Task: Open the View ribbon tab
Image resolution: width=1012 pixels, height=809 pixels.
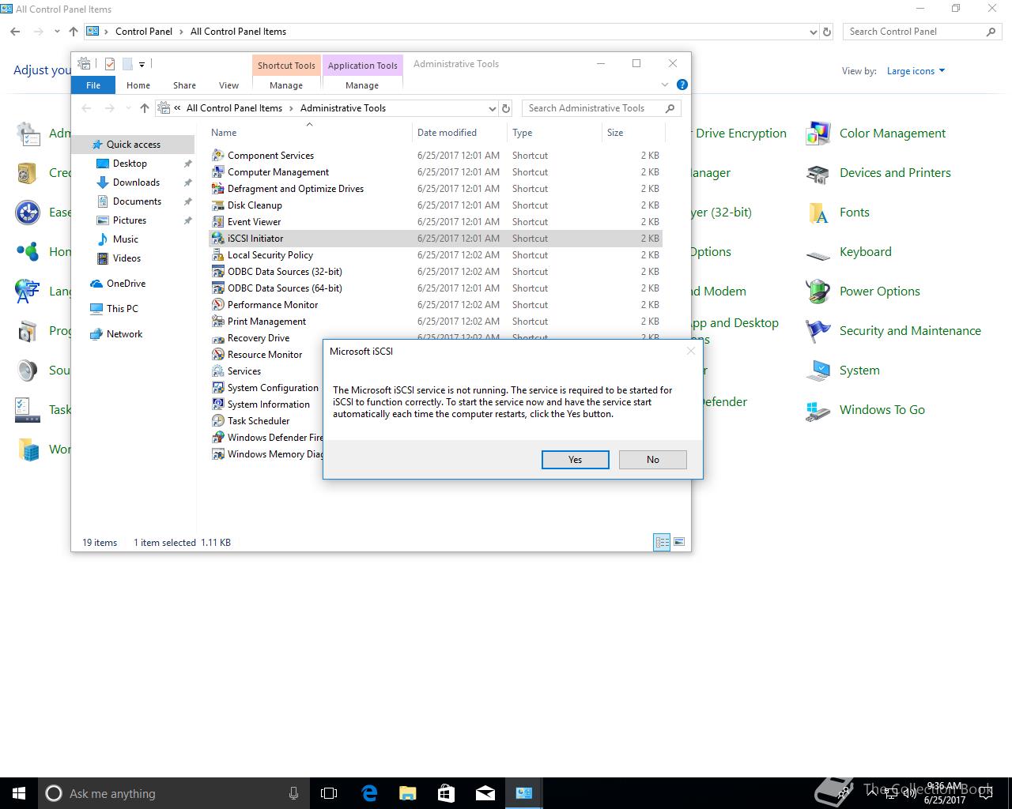Action: (228, 85)
